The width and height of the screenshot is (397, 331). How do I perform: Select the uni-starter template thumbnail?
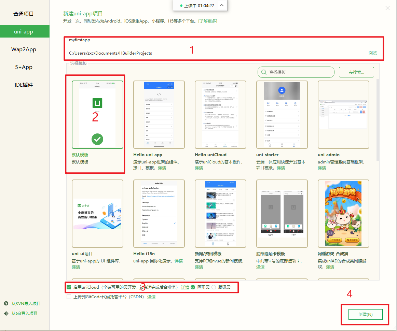[x=282, y=115]
